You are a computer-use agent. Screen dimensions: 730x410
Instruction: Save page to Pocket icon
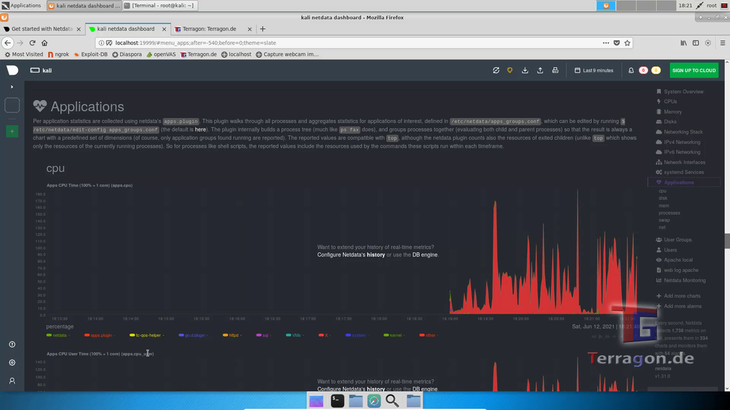[x=616, y=43]
